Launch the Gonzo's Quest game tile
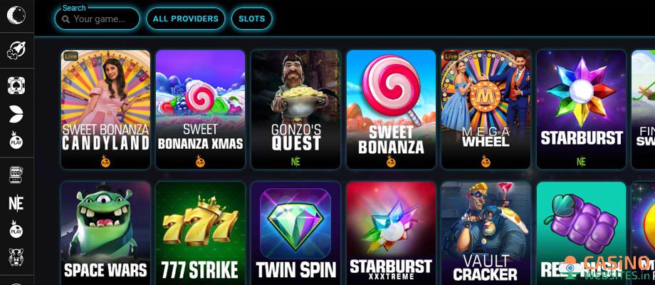Screen dimensions: 655x285 coord(295,110)
